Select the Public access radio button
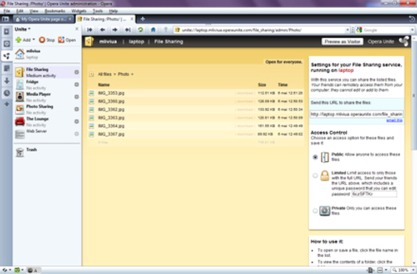The height and width of the screenshot is (274, 417). coord(315,157)
